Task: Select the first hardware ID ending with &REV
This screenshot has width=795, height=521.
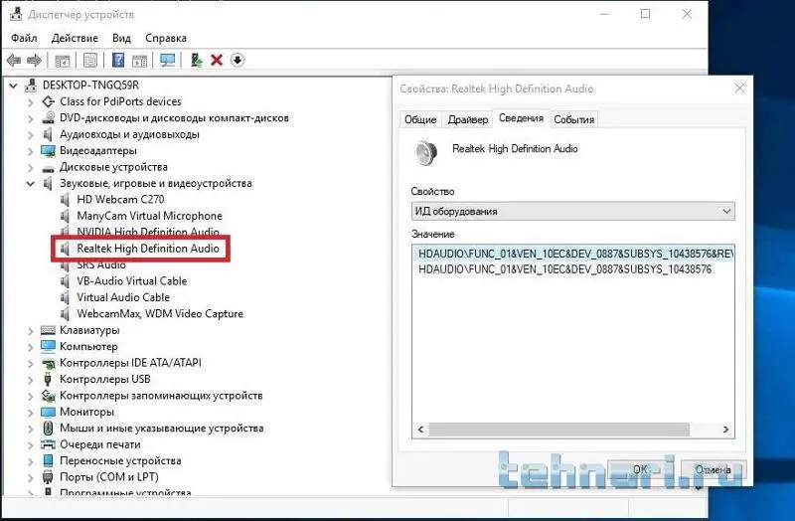Action: pyautogui.click(x=573, y=254)
